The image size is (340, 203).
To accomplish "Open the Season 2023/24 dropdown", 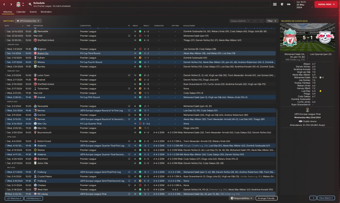I will click(x=240, y=21).
